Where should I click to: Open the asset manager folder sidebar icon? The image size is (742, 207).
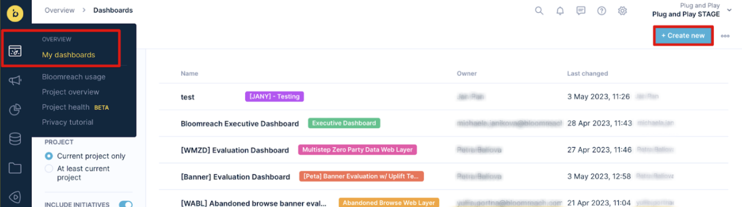point(15,168)
